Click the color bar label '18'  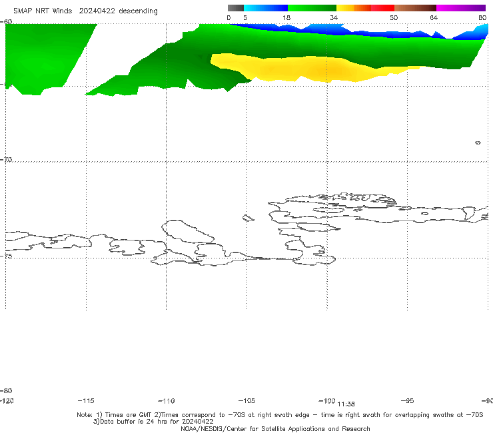(286, 17)
